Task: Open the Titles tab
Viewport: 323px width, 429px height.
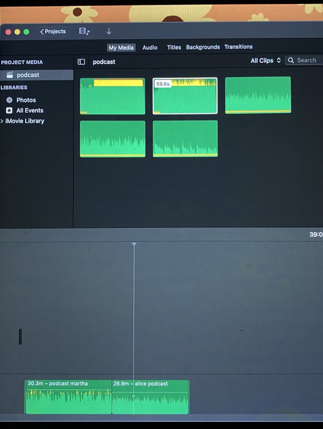Action: click(174, 47)
